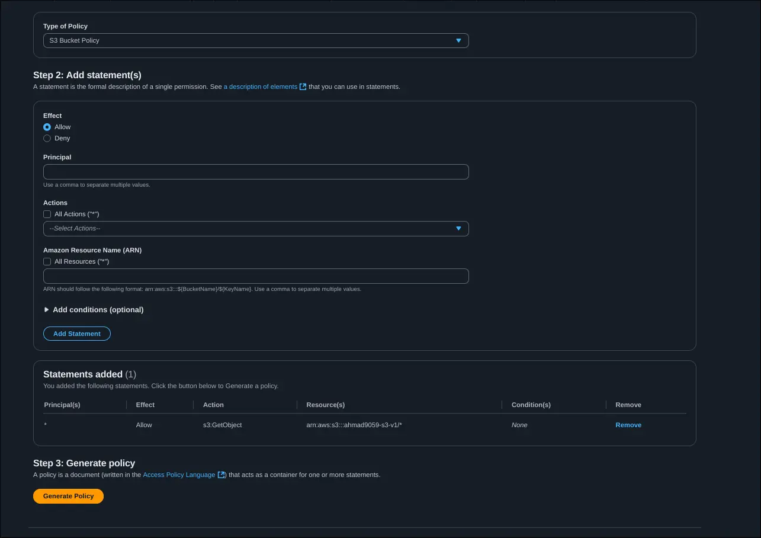Focus the Amazon Resource Name input field
This screenshot has height=538, width=761.
[x=256, y=276]
